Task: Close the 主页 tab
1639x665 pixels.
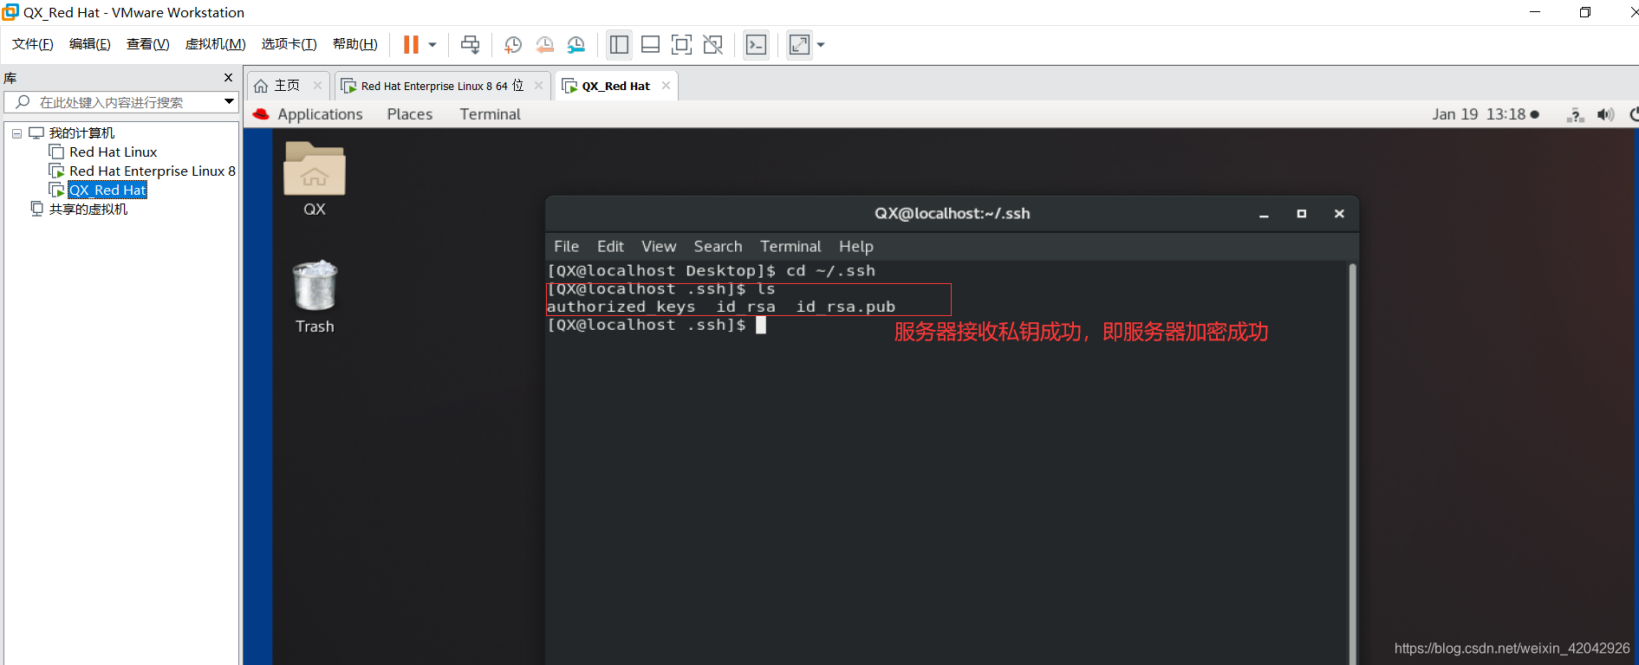Action: (317, 85)
